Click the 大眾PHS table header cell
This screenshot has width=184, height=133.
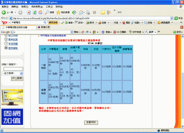coord(106,49)
